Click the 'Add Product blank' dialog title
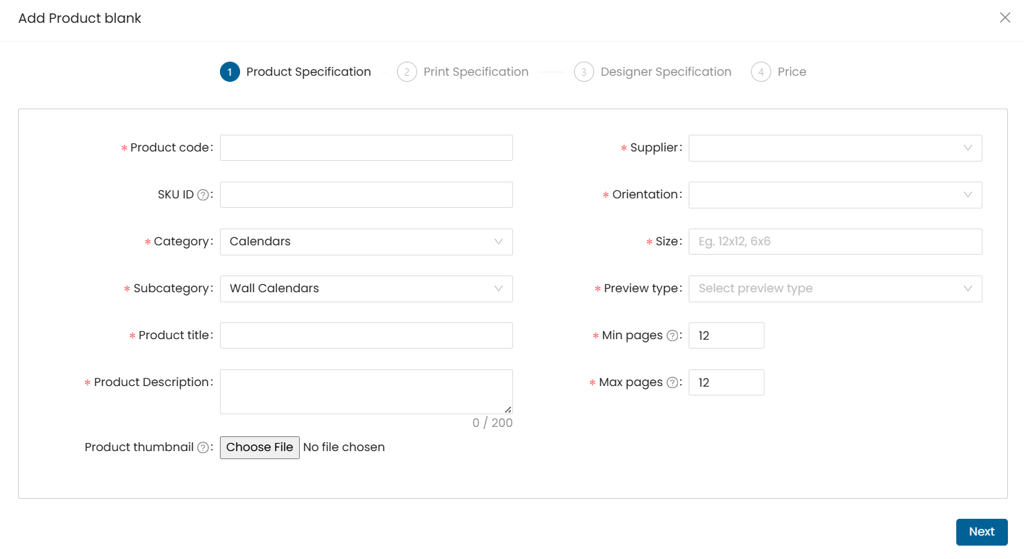Image resolution: width=1024 pixels, height=559 pixels. click(x=80, y=18)
